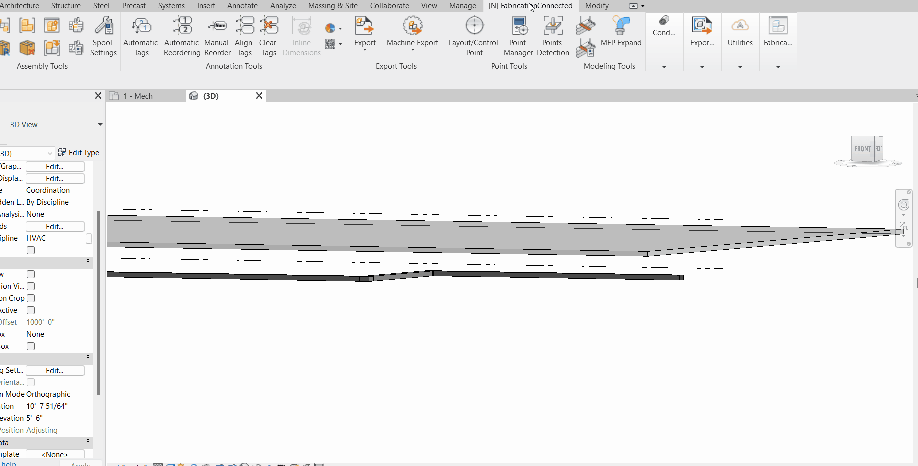
Task: Click the 10' 7 51/64" value
Action: pyautogui.click(x=55, y=406)
